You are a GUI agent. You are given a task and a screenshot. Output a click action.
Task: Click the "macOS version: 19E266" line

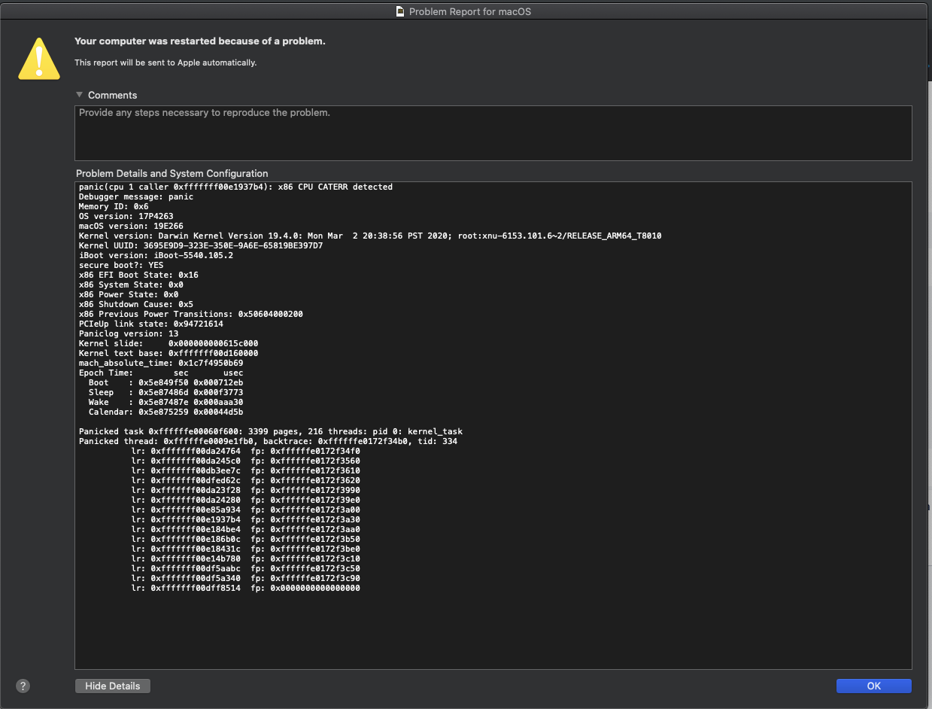pyautogui.click(x=131, y=226)
